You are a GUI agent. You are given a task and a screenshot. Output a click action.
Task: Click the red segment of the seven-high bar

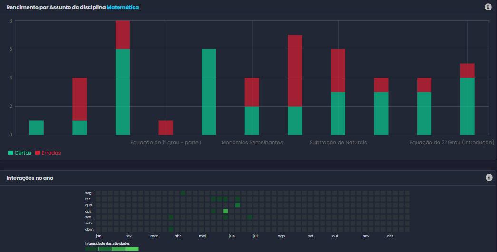pyautogui.click(x=295, y=70)
